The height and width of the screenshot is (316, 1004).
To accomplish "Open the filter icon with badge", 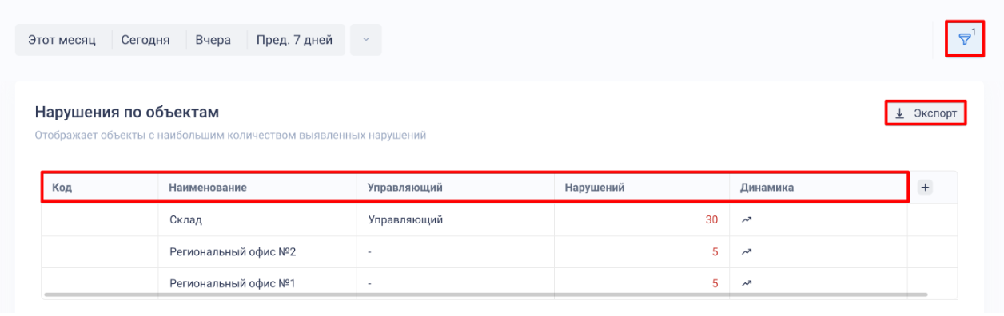I will 966,39.
